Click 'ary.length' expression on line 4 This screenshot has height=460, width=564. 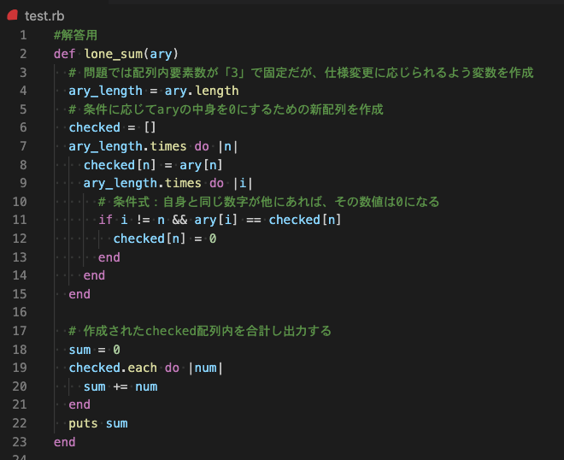tap(202, 91)
